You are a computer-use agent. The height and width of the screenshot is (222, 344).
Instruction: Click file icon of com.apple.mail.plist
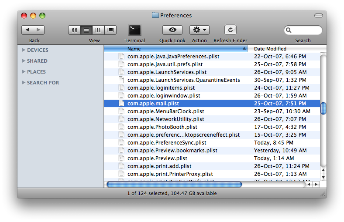tap(121, 103)
